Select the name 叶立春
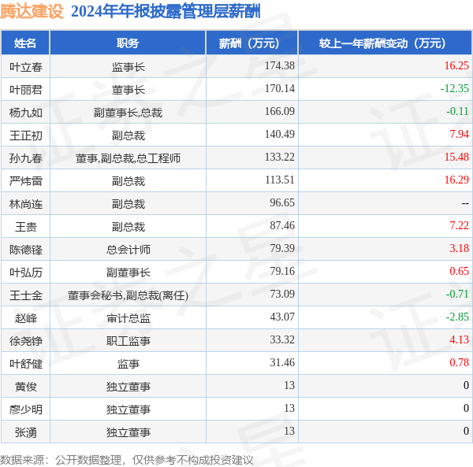 point(26,67)
